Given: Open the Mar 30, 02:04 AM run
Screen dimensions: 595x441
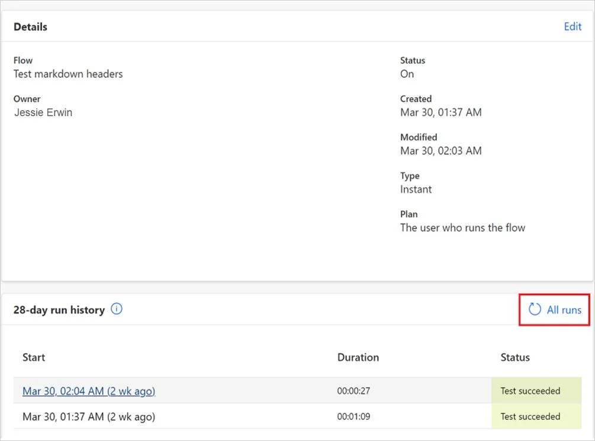Looking at the screenshot, I should (x=89, y=391).
